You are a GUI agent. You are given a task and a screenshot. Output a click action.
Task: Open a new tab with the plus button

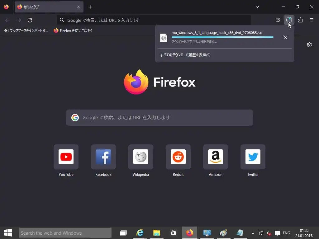[90, 7]
